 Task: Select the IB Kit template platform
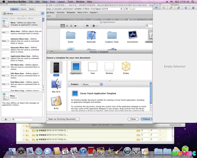[56, 102]
